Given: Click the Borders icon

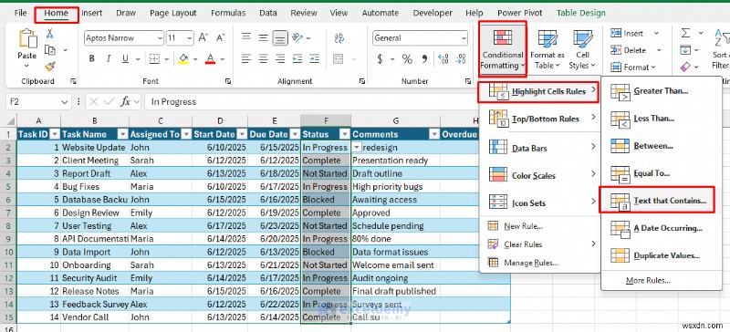Looking at the screenshot, I should coord(153,59).
